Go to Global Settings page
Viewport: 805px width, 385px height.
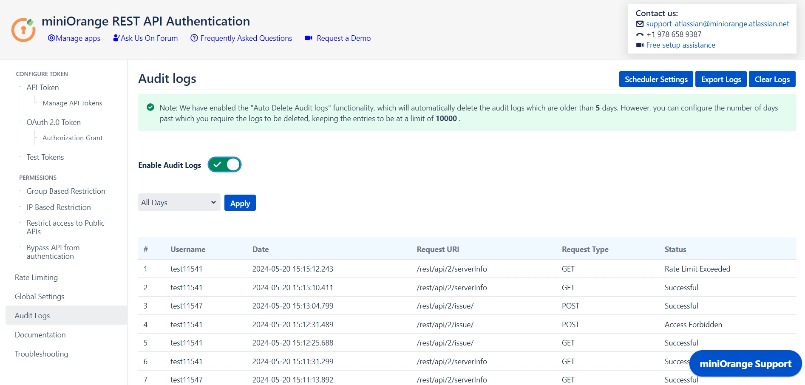[x=40, y=297]
